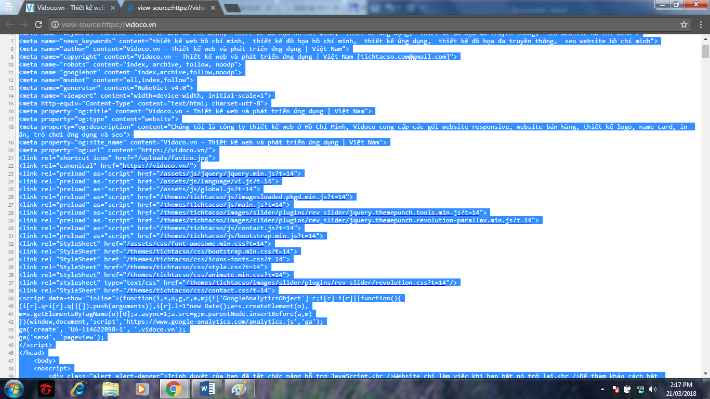Image resolution: width=710 pixels, height=399 pixels.
Task: Click the scrollbar up arrow
Action: (x=705, y=39)
